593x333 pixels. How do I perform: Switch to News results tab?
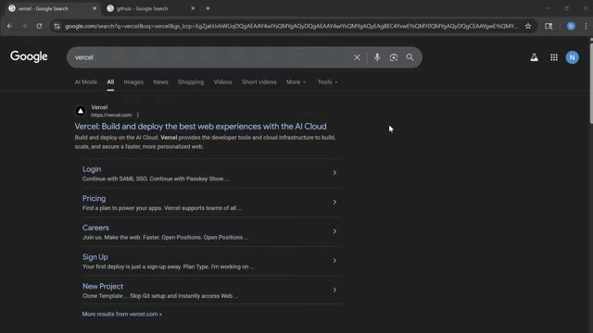160,82
